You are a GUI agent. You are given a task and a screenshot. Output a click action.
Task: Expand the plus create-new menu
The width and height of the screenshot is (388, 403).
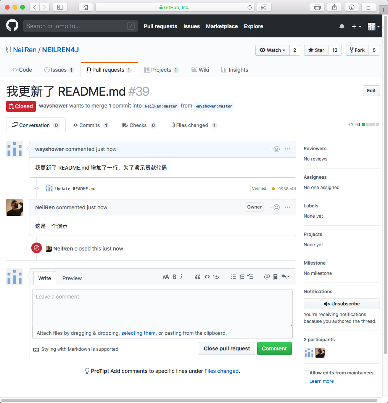(x=356, y=26)
